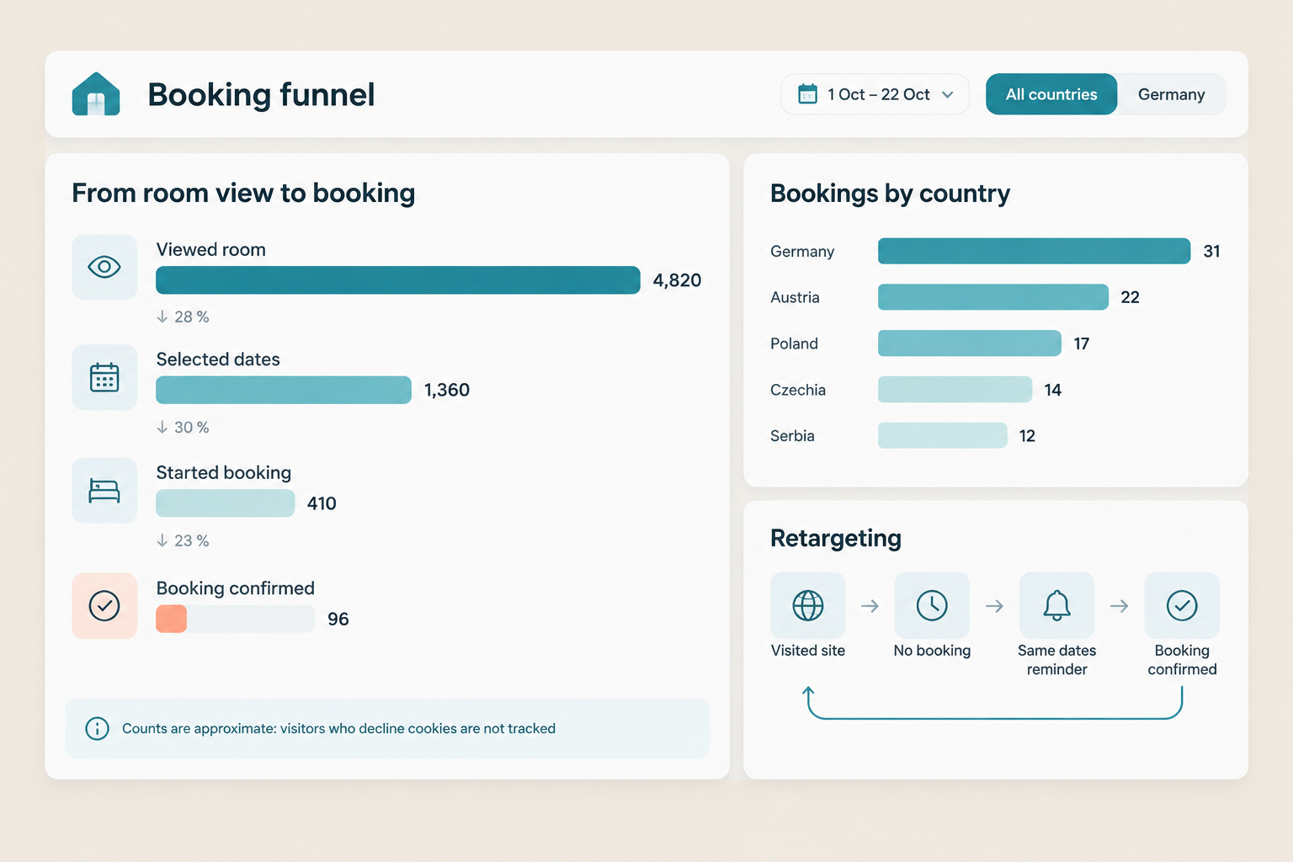
Task: Click the Austria bookings bar
Action: click(x=993, y=297)
